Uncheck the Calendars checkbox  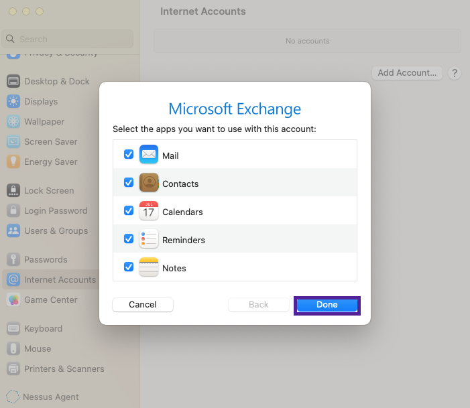129,210
